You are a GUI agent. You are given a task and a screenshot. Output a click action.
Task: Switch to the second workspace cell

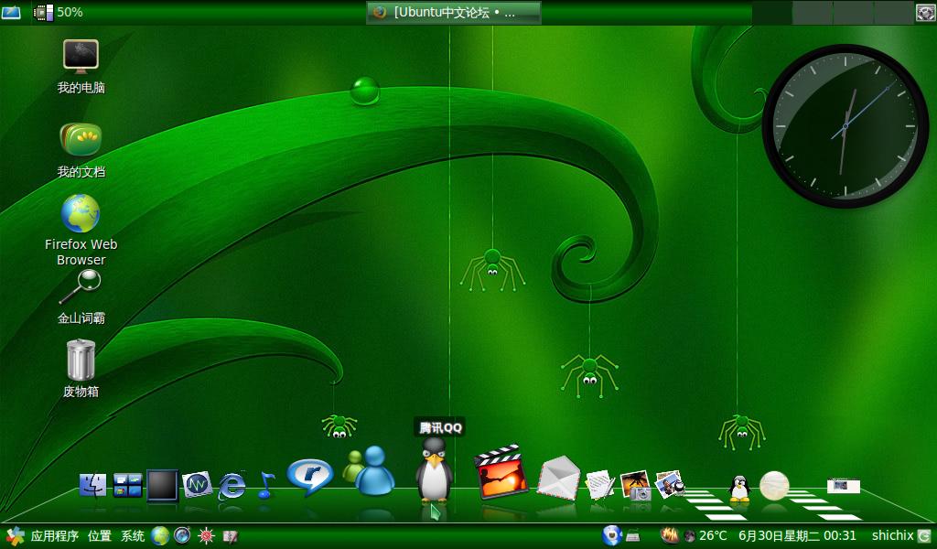pos(813,13)
